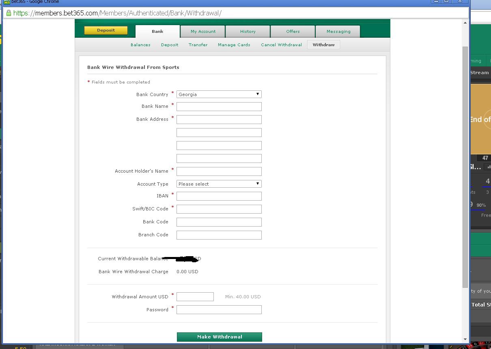This screenshot has height=349, width=491.
Task: Click 'Min. 40.00 USD' hint text
Action: pyautogui.click(x=243, y=297)
